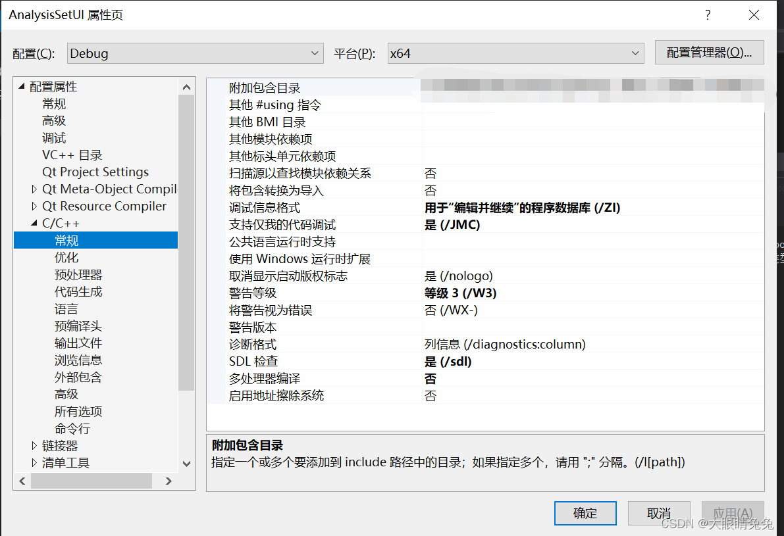Screen dimensions: 784x536
Task: Click the 支持仅我的代码调试 value 是 (/JMC)
Action: (x=452, y=225)
